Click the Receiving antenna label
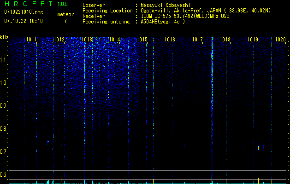This screenshot has height=184, width=290. coord(106,22)
